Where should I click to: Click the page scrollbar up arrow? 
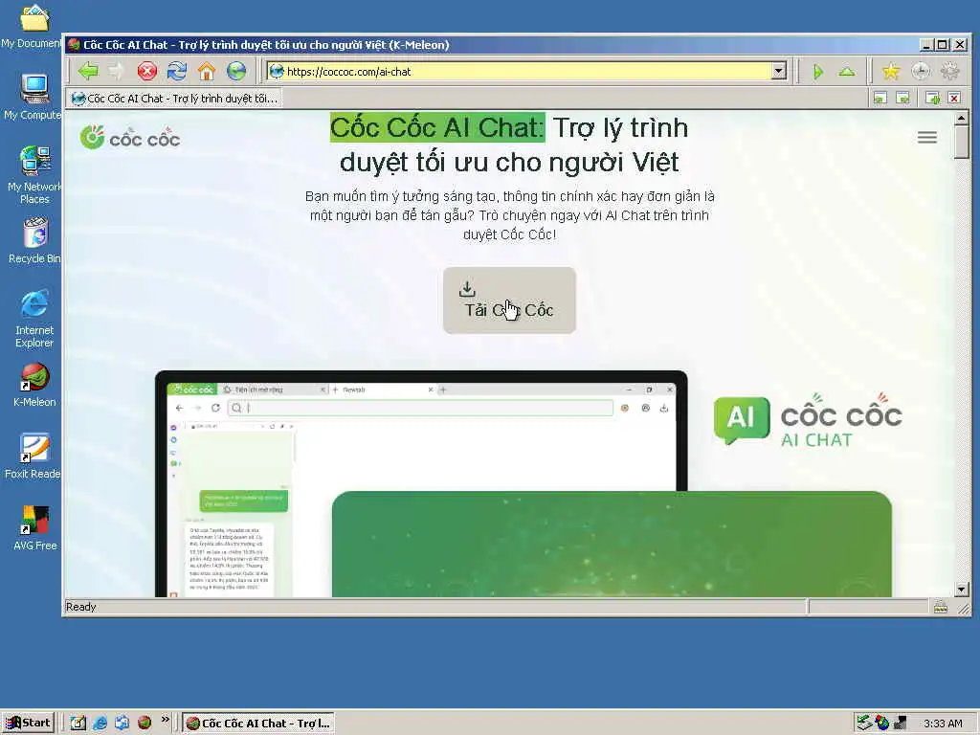961,118
